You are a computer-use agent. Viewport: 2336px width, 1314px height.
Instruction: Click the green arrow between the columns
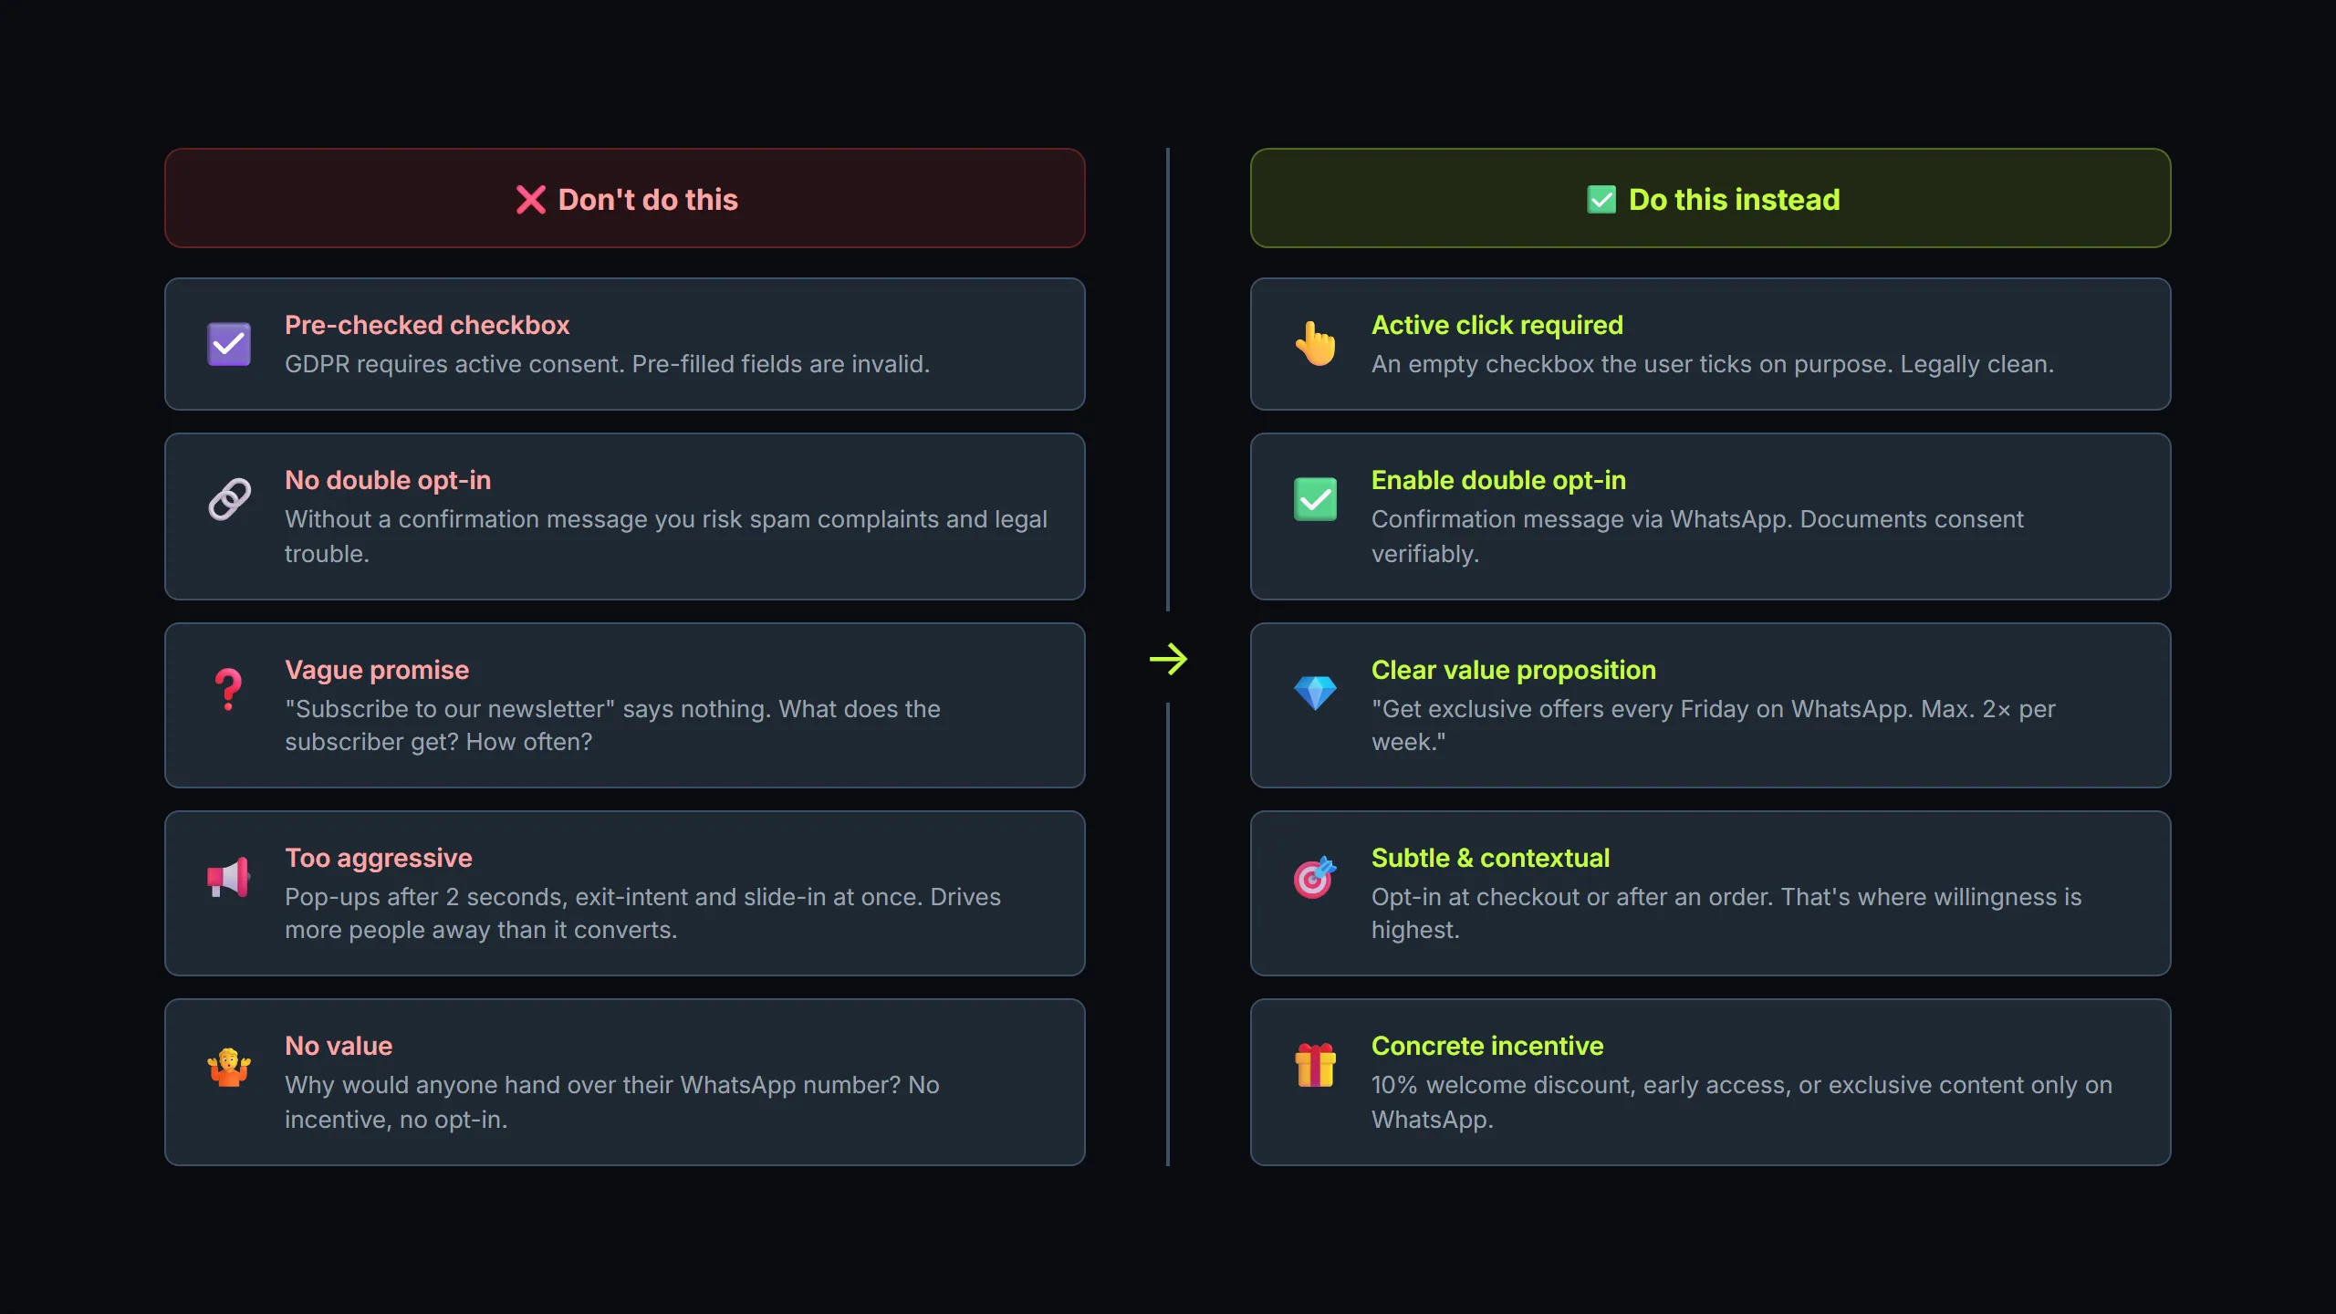[1168, 659]
